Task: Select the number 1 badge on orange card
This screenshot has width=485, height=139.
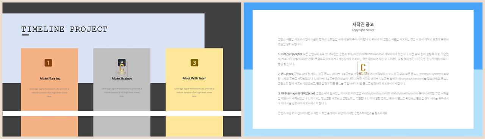Action: (48, 63)
